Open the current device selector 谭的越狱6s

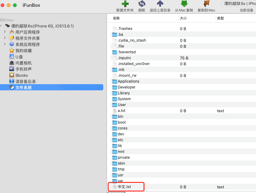point(239,4)
